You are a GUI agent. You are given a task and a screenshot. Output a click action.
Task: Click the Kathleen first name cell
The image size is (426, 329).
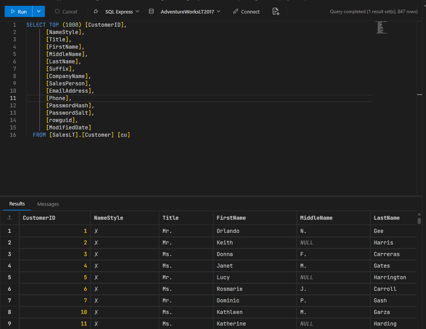click(x=255, y=312)
